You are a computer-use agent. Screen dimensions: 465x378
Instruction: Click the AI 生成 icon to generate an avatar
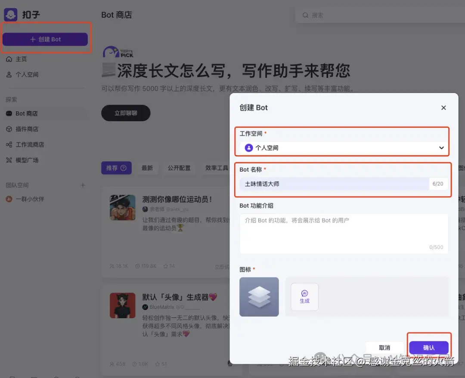304,297
